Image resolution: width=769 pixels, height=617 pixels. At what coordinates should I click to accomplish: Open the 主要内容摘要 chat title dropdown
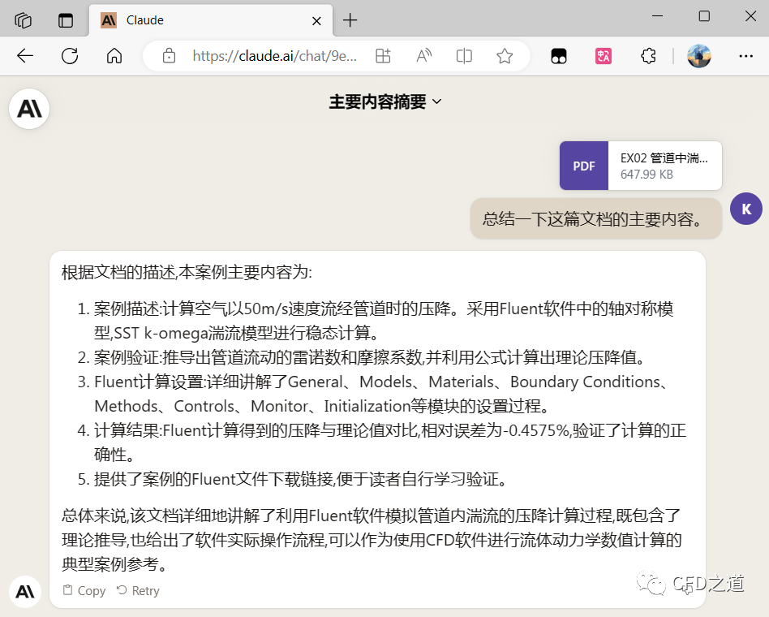(385, 101)
